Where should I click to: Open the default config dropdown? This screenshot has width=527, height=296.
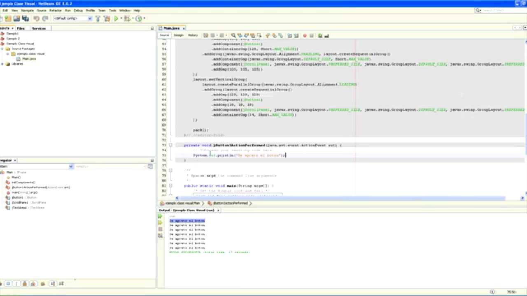coord(90,18)
